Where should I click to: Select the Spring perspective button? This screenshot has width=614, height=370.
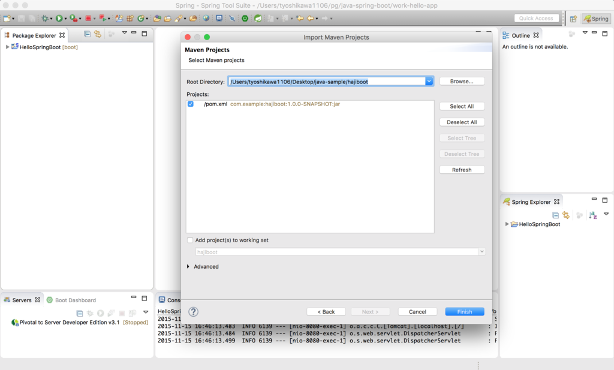click(597, 19)
